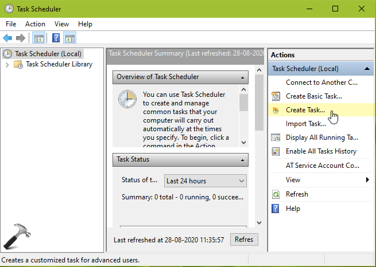This screenshot has height=267, width=376.
Task: Click Connect to Another Computer action
Action: coord(321,83)
